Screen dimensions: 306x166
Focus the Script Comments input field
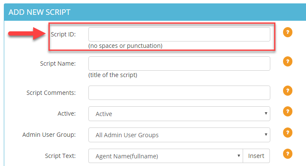pyautogui.click(x=179, y=93)
